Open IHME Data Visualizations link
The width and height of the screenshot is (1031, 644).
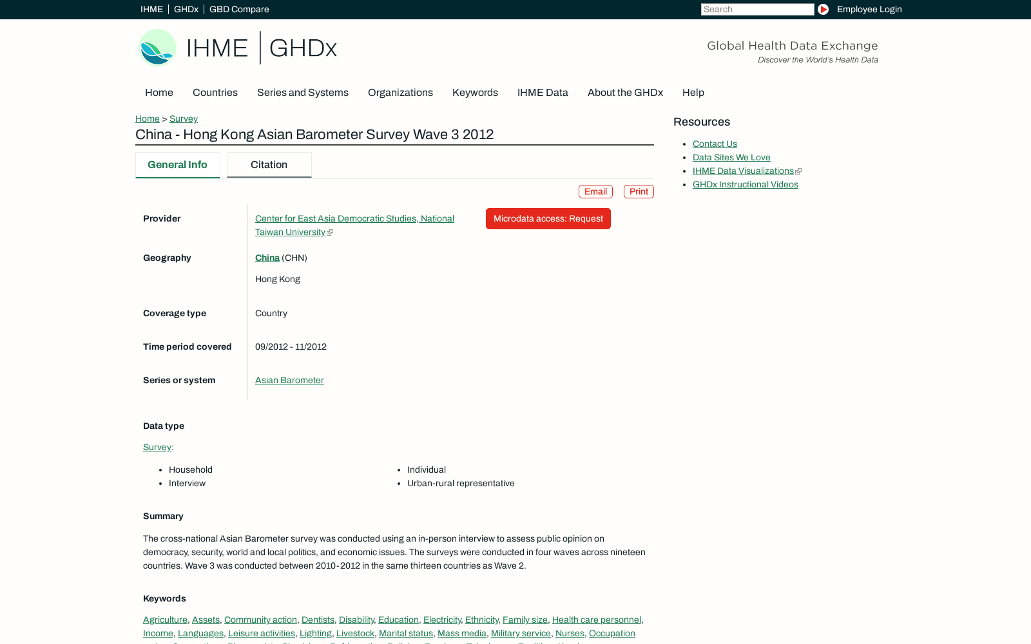click(743, 171)
